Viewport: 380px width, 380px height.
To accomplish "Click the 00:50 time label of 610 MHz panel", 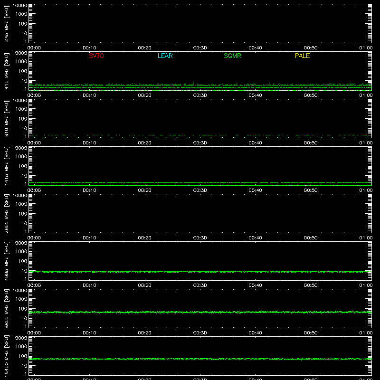I will (x=311, y=143).
